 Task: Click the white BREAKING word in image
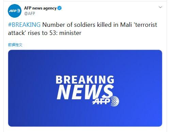pyautogui.click(x=85, y=80)
